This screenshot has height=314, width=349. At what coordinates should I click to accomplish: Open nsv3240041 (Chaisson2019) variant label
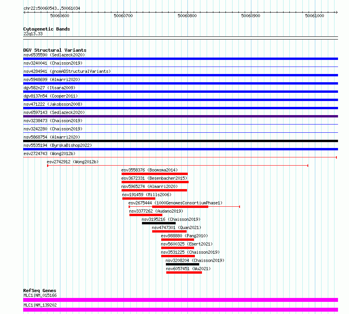pyautogui.click(x=53, y=63)
